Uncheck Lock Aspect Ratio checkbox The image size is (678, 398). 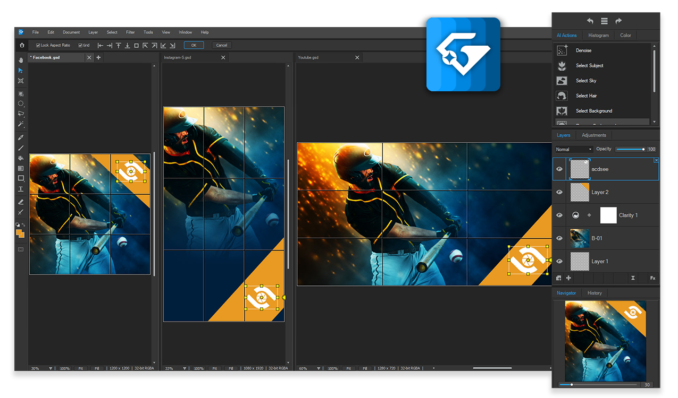click(38, 46)
